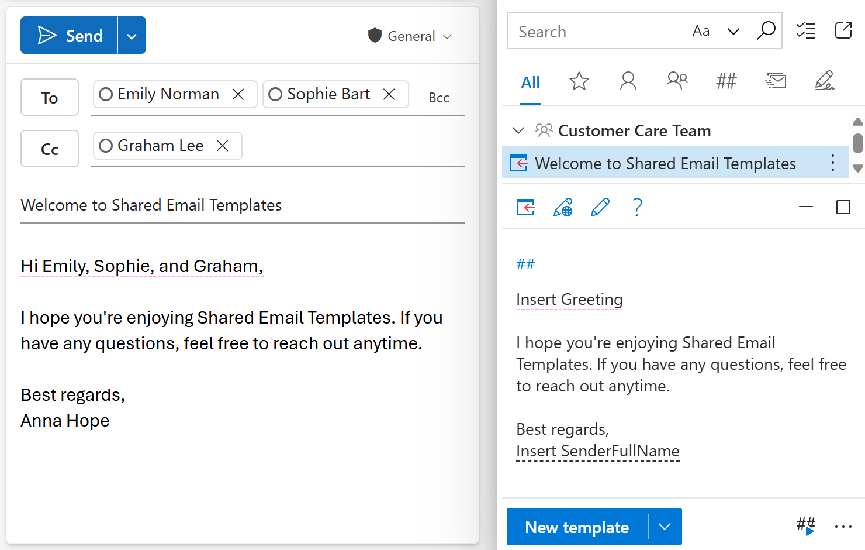
Task: Switch to the All tab
Action: [530, 82]
